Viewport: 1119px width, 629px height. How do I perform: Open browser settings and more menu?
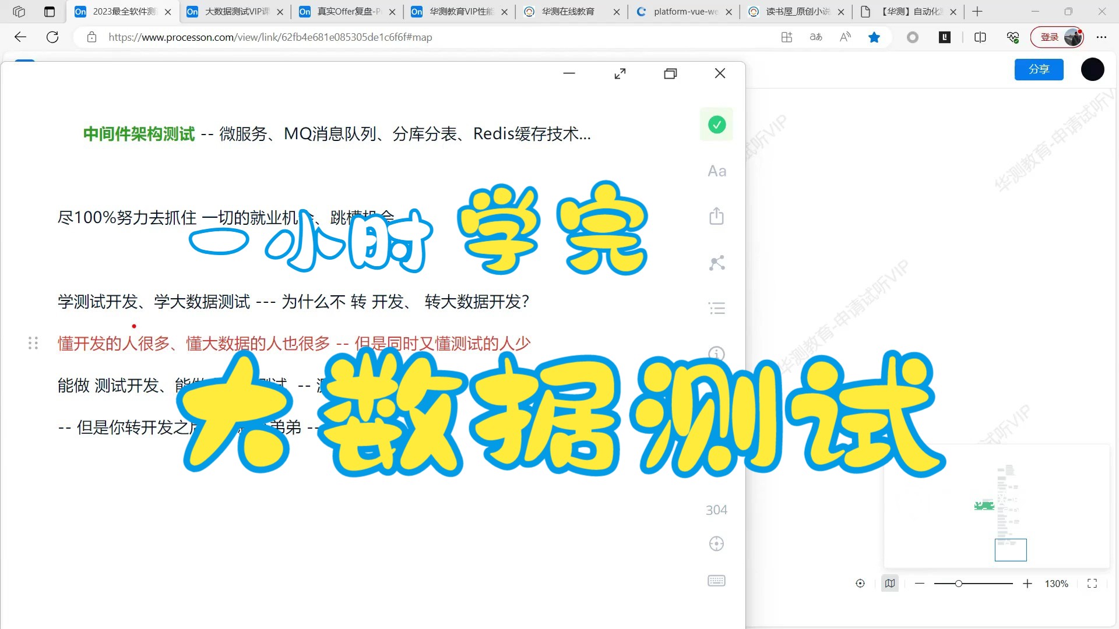pyautogui.click(x=1101, y=37)
